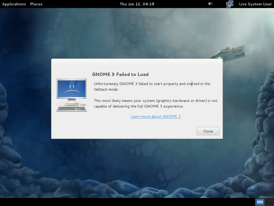Click the italic 'fallback mode' text

point(106,89)
